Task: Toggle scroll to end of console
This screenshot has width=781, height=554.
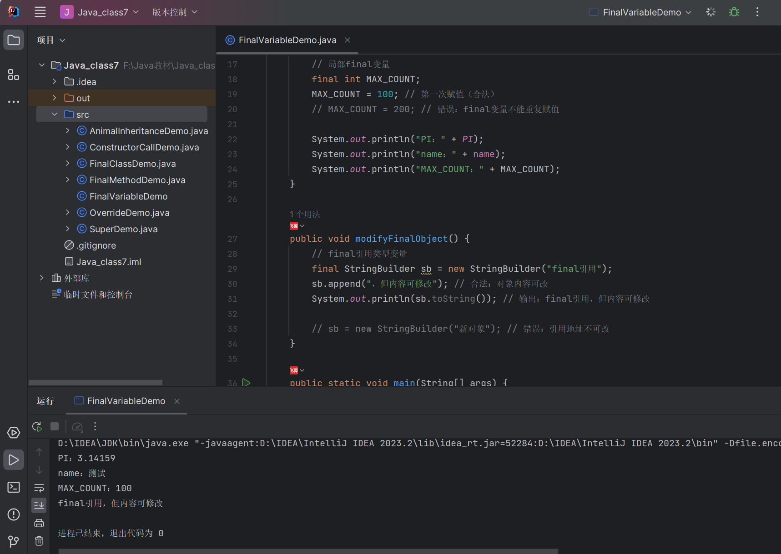Action: [39, 505]
